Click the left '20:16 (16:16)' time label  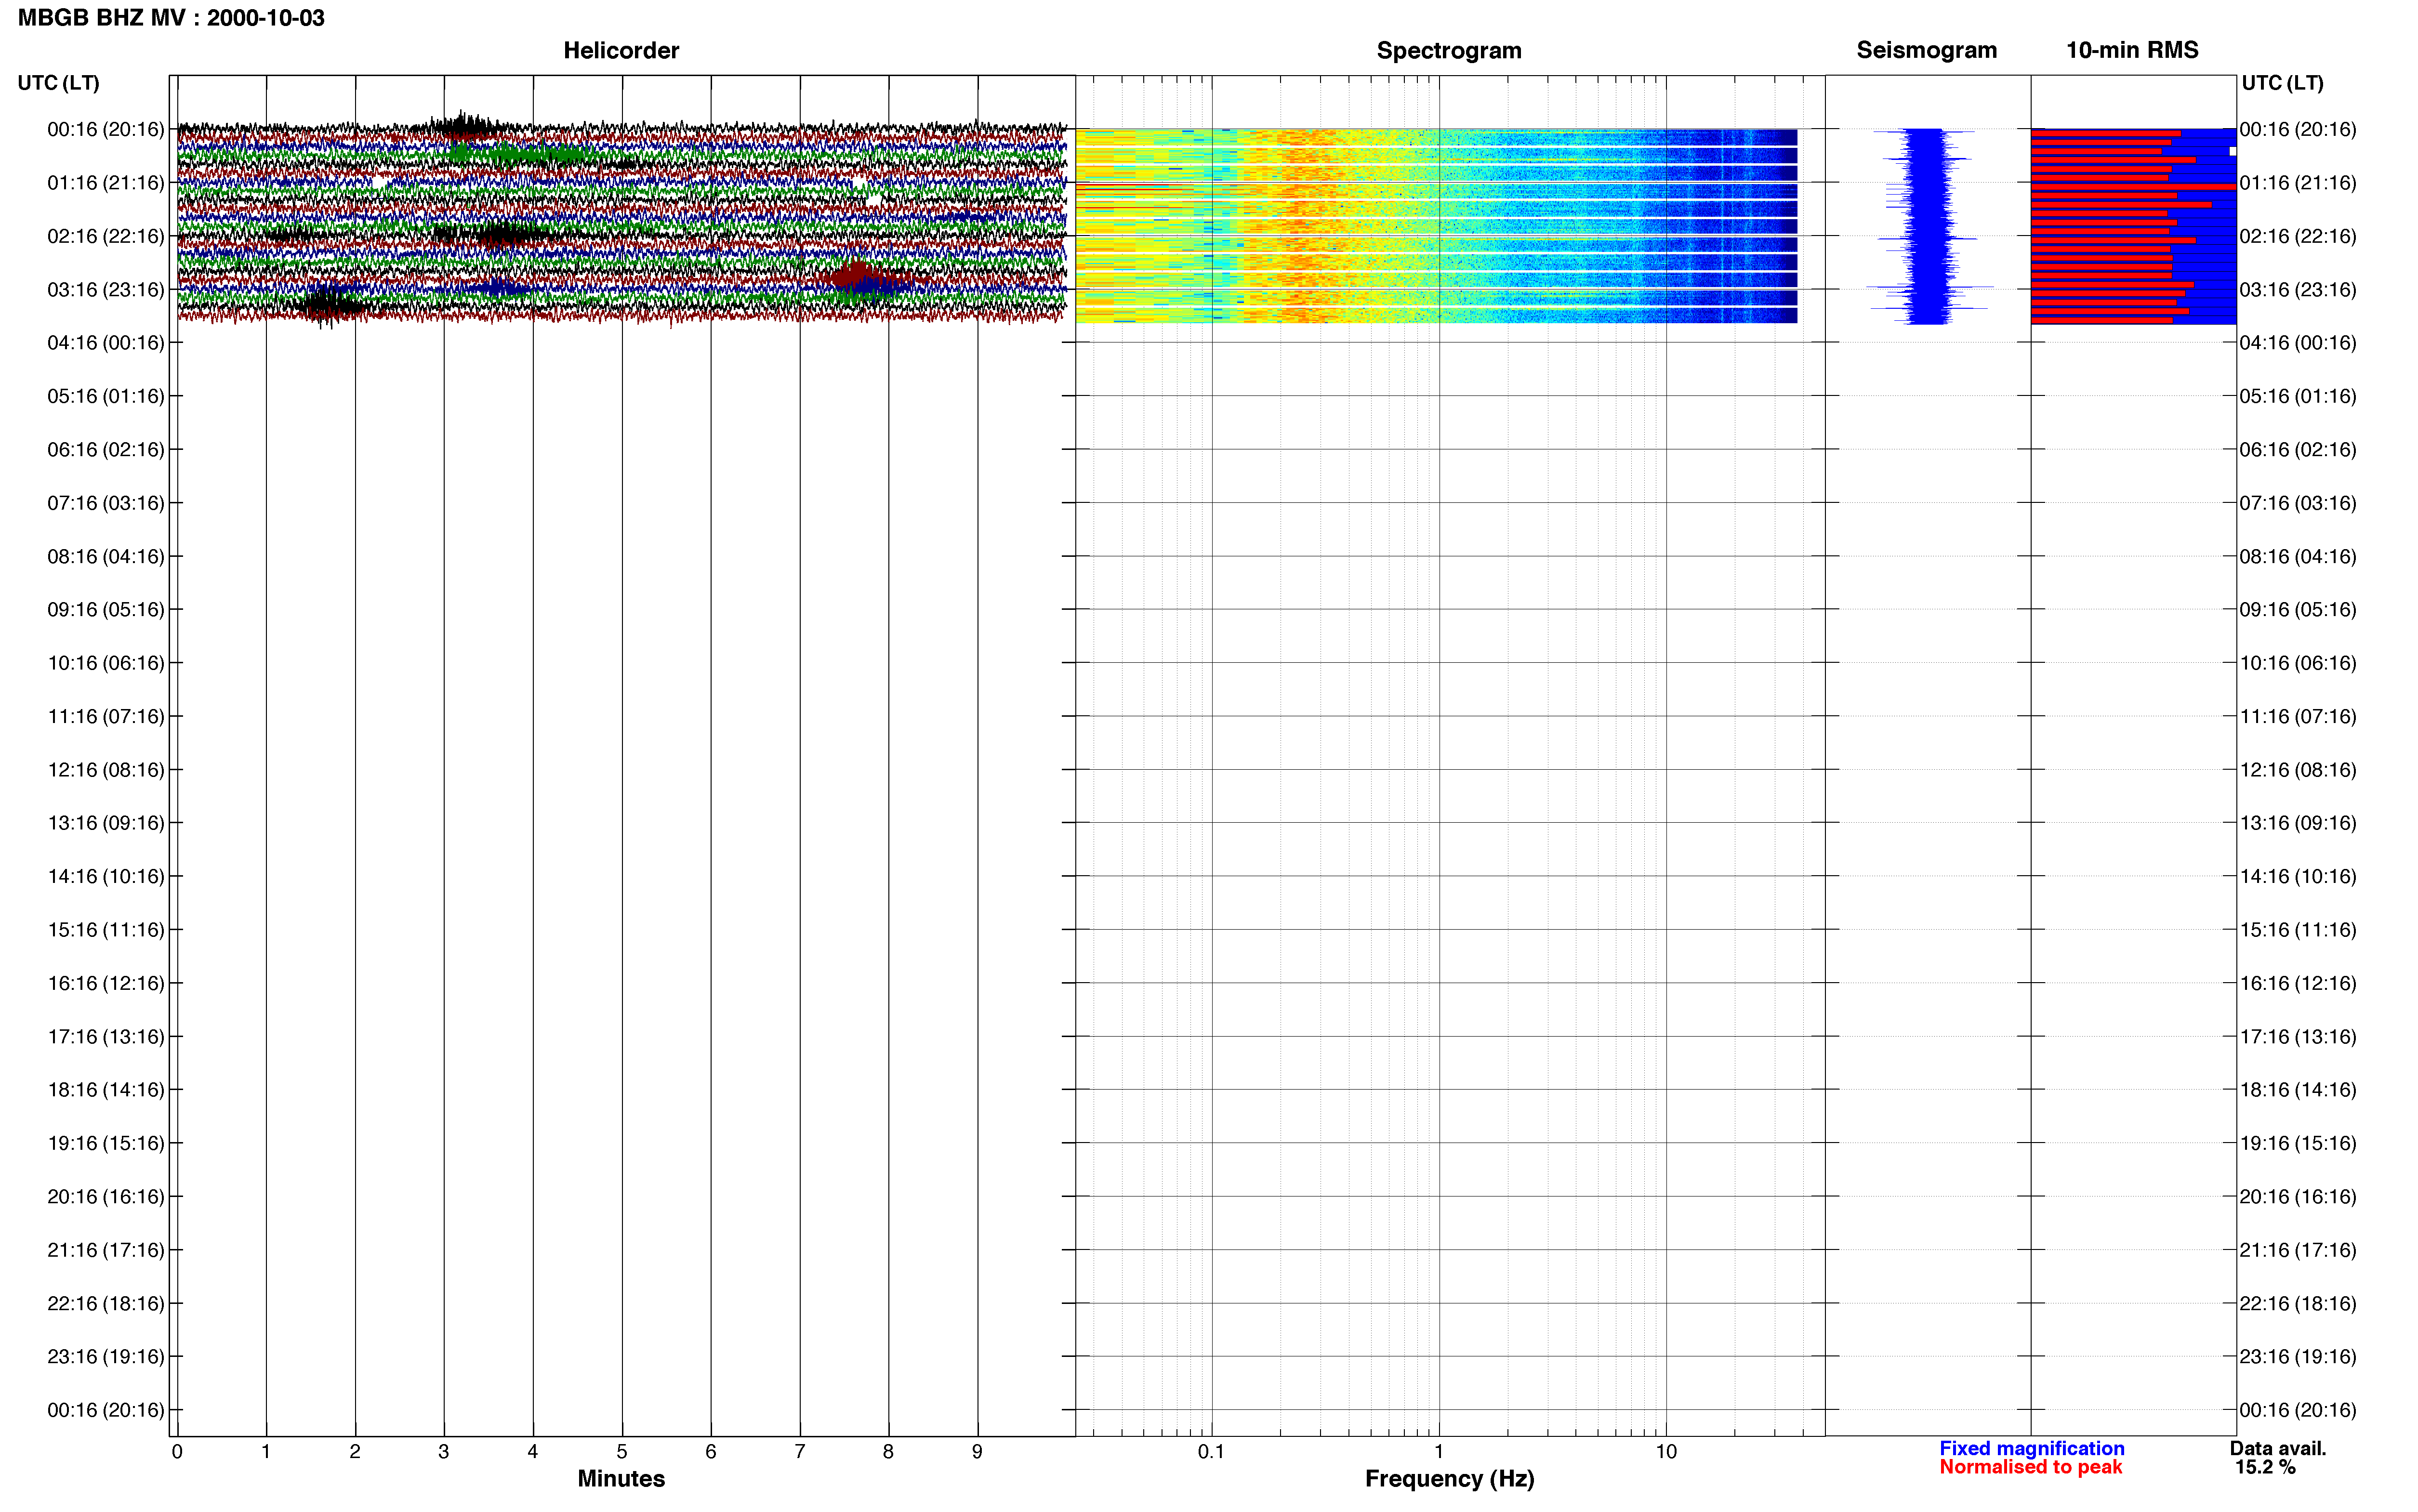(x=106, y=1197)
